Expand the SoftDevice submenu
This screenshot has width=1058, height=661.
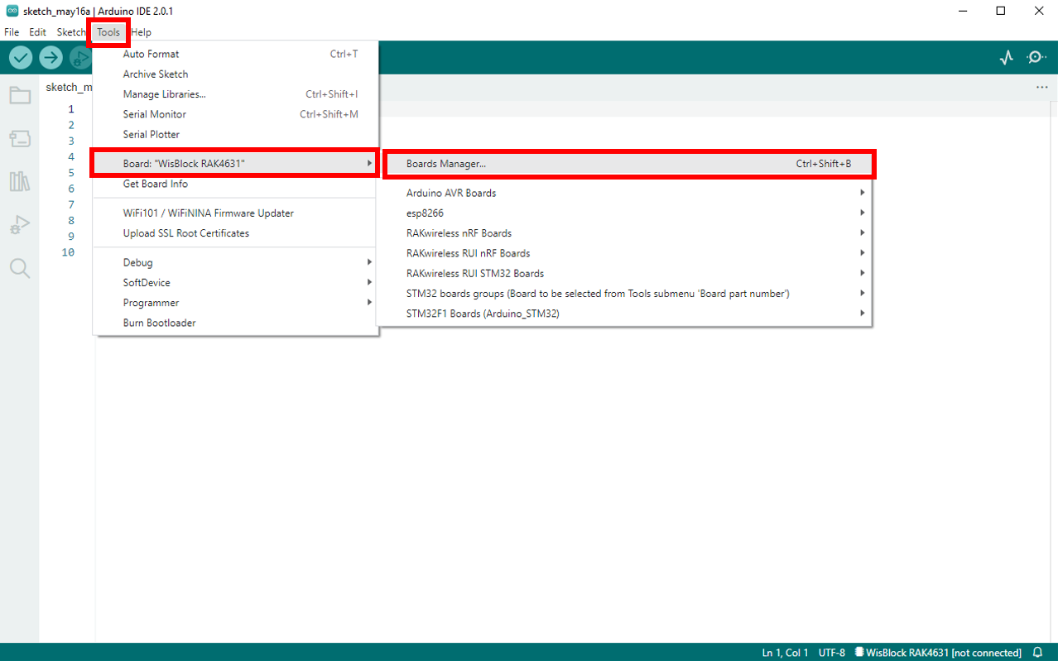tap(236, 282)
